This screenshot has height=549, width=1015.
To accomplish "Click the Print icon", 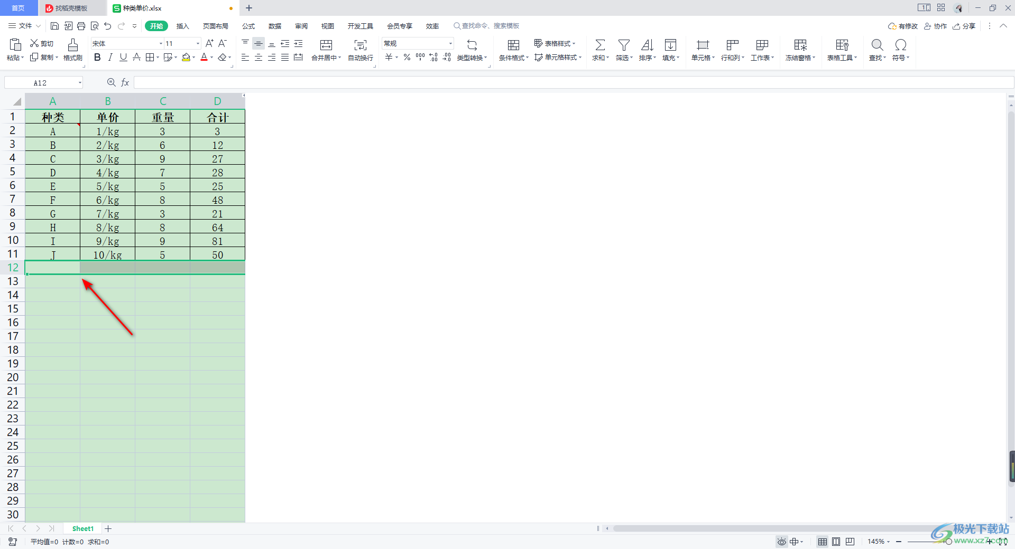I will (x=81, y=26).
